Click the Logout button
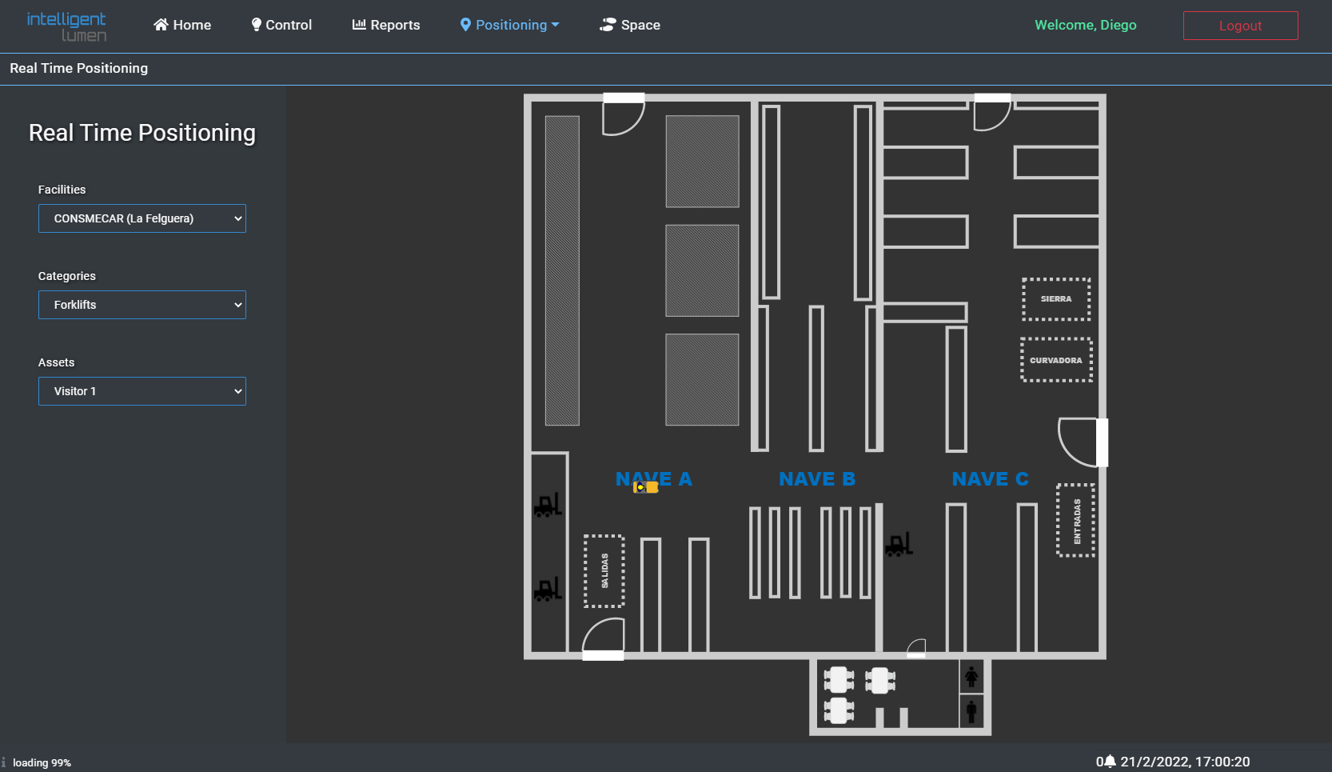 1240,25
